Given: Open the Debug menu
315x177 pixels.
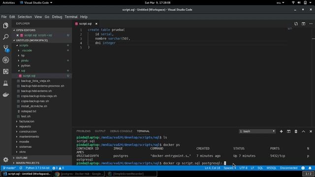Looking at the screenshot, I should pyautogui.click(x=57, y=17).
